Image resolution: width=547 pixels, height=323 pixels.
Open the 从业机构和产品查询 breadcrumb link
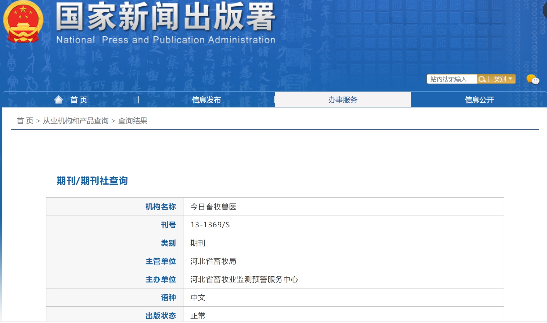tap(76, 121)
